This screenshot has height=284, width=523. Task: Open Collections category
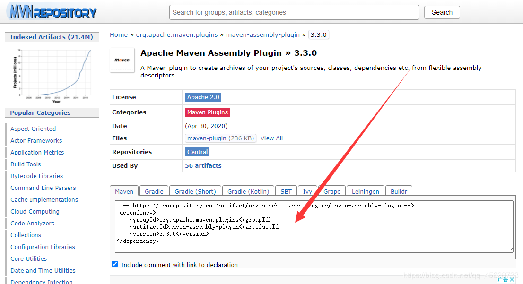click(26, 235)
